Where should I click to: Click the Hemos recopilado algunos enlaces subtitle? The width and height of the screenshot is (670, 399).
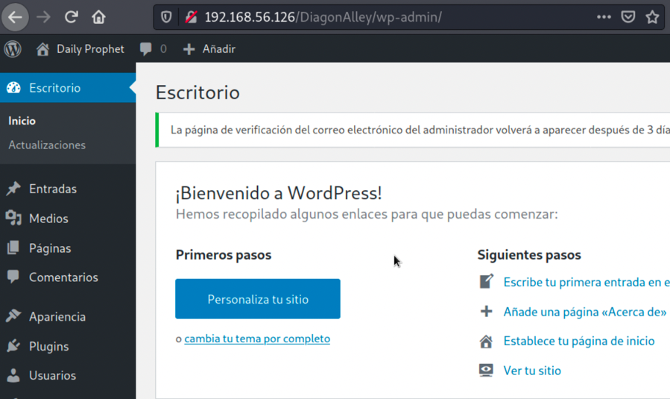point(367,214)
